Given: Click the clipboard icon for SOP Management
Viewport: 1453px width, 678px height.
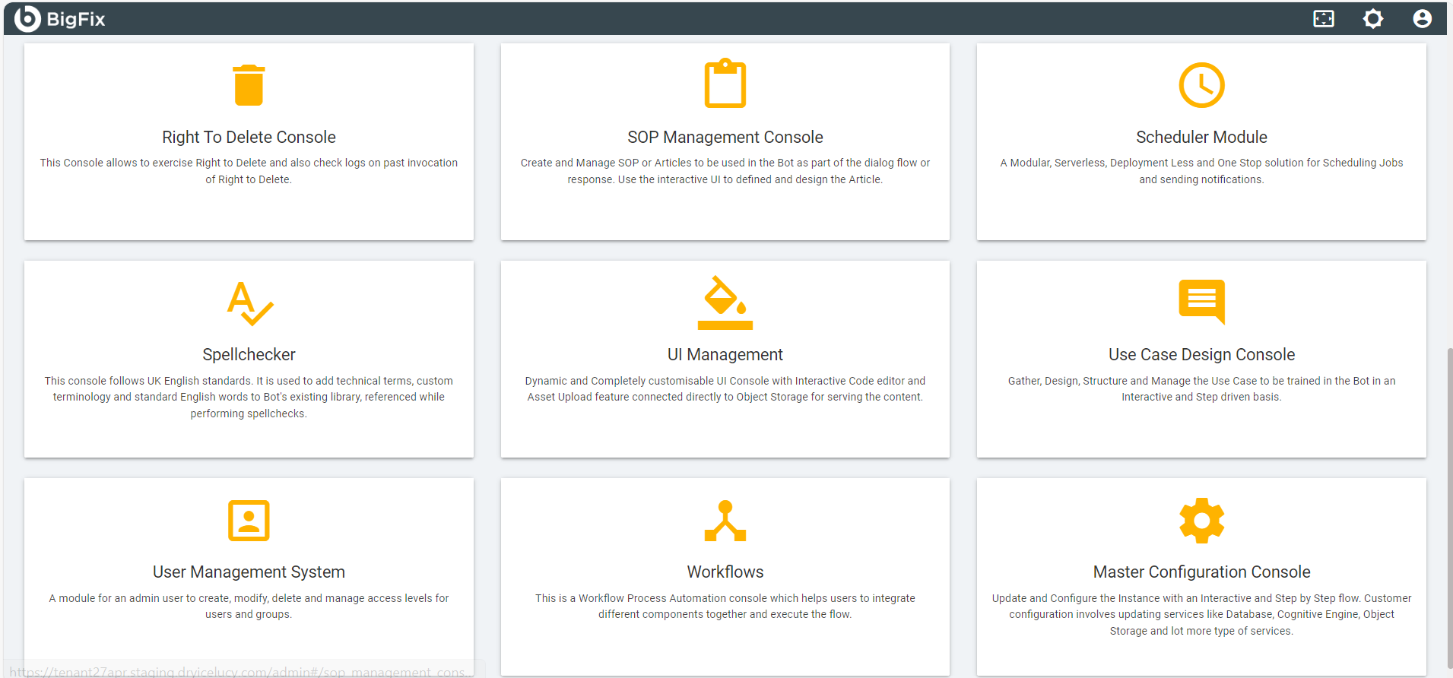Looking at the screenshot, I should point(725,83).
